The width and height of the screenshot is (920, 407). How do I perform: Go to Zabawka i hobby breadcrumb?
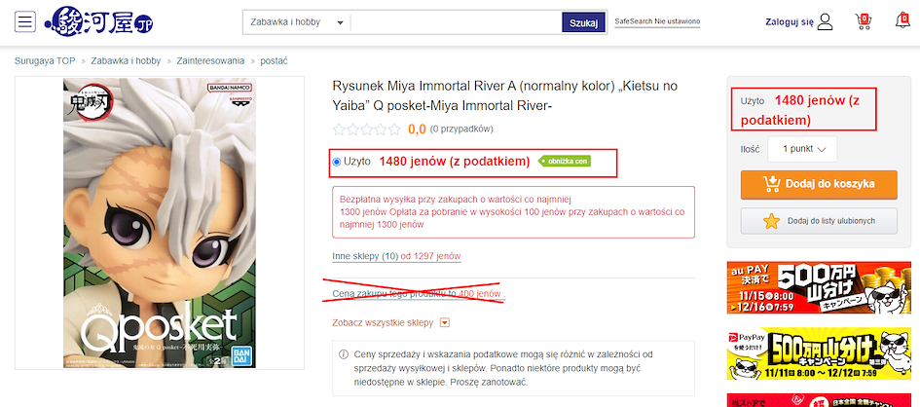(x=126, y=60)
